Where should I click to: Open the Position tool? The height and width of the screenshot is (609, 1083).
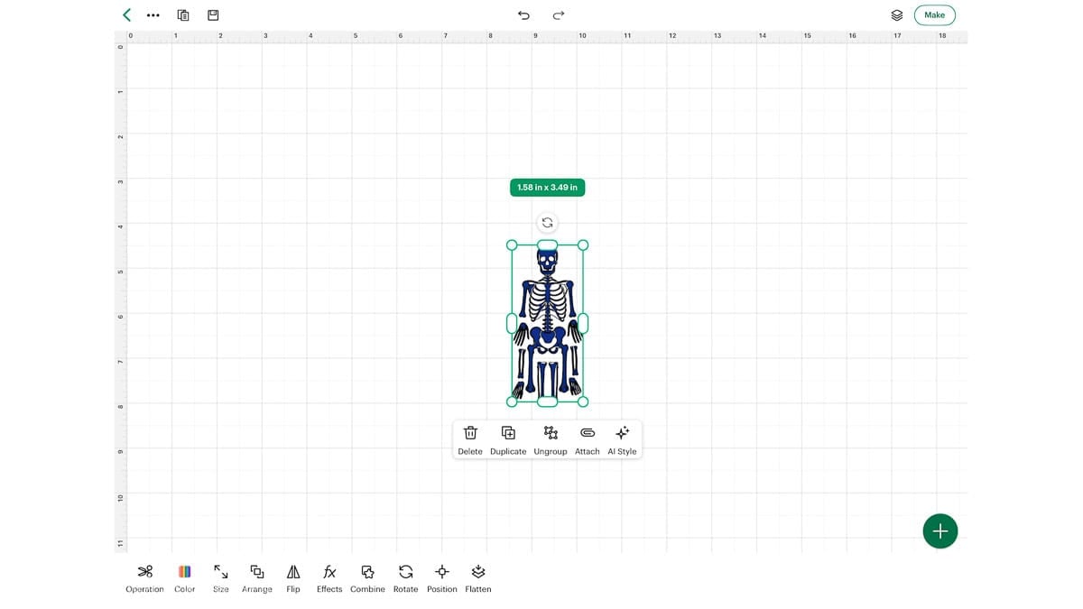(x=442, y=578)
